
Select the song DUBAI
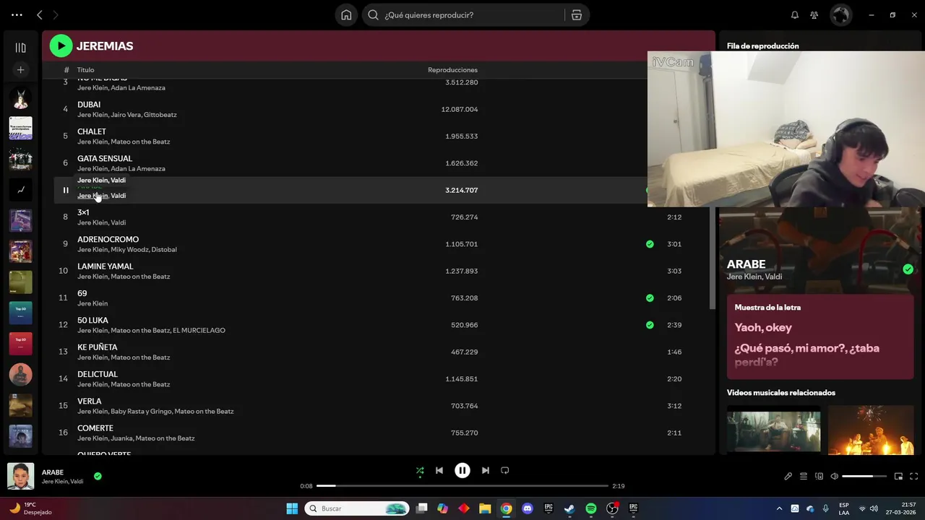(x=89, y=105)
